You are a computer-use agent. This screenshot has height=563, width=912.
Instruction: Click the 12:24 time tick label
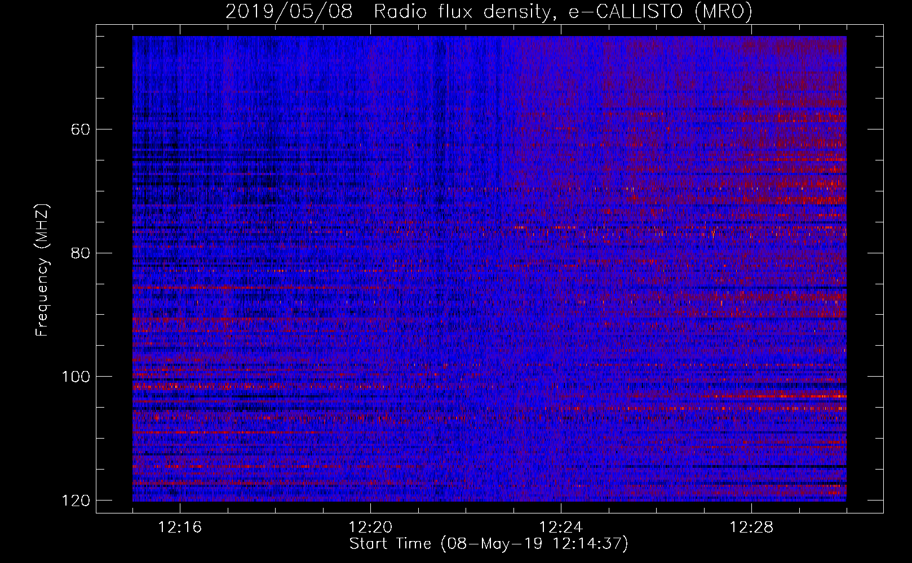561,528
